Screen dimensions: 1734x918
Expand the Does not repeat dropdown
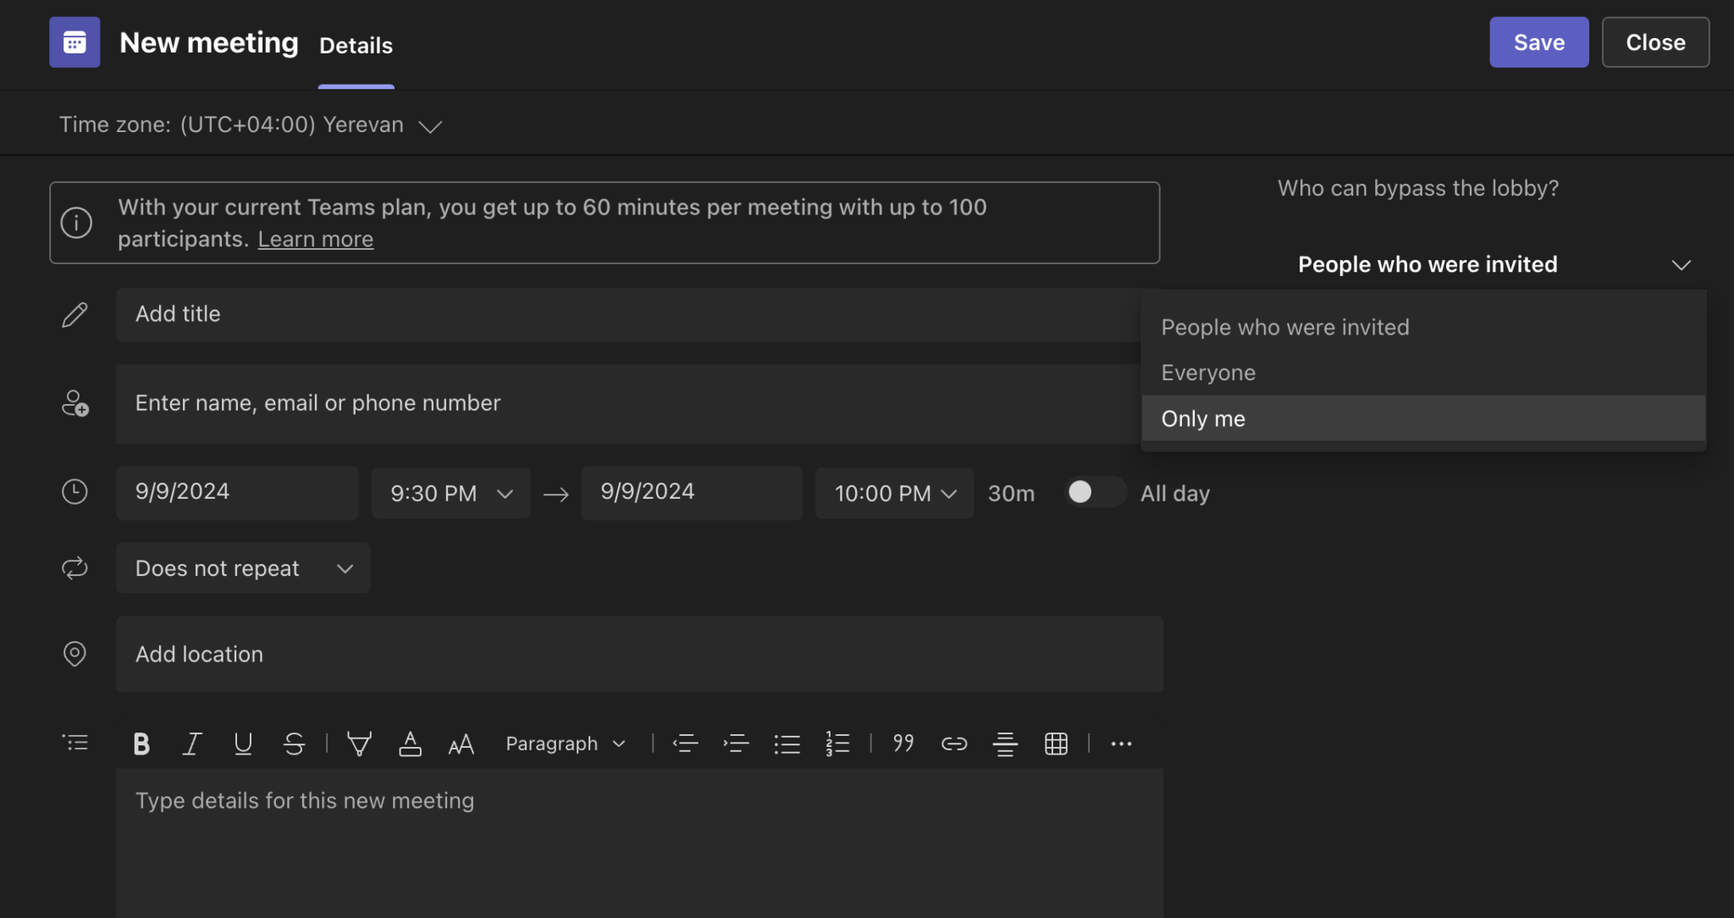(243, 568)
